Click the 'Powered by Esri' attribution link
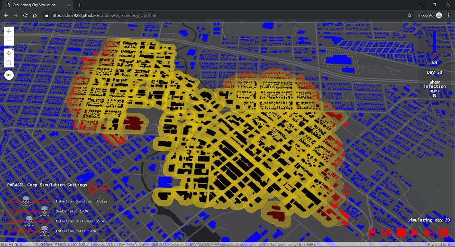The width and height of the screenshot is (455, 247). pyautogui.click(x=440, y=245)
